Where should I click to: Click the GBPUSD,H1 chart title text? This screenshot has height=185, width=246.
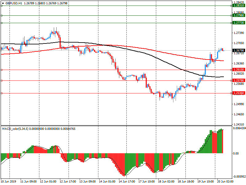(x=14, y=3)
